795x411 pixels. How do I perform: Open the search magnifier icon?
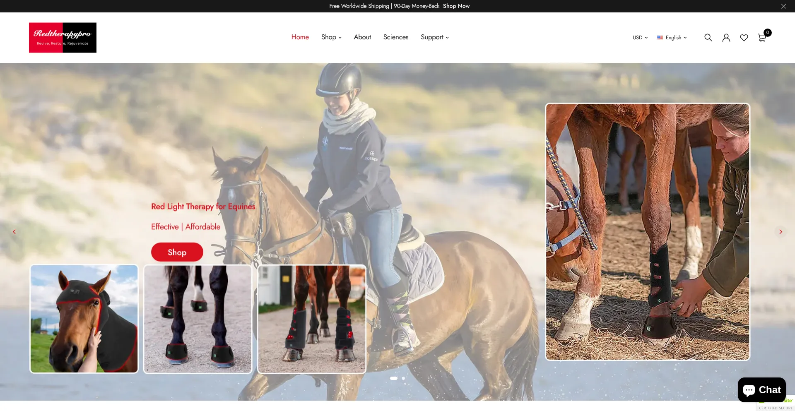[x=708, y=38]
